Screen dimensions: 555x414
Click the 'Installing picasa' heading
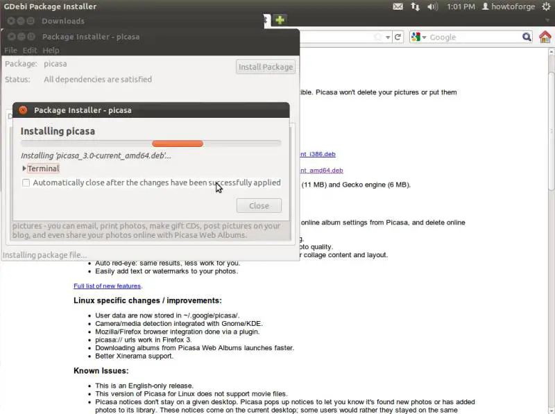(x=58, y=131)
